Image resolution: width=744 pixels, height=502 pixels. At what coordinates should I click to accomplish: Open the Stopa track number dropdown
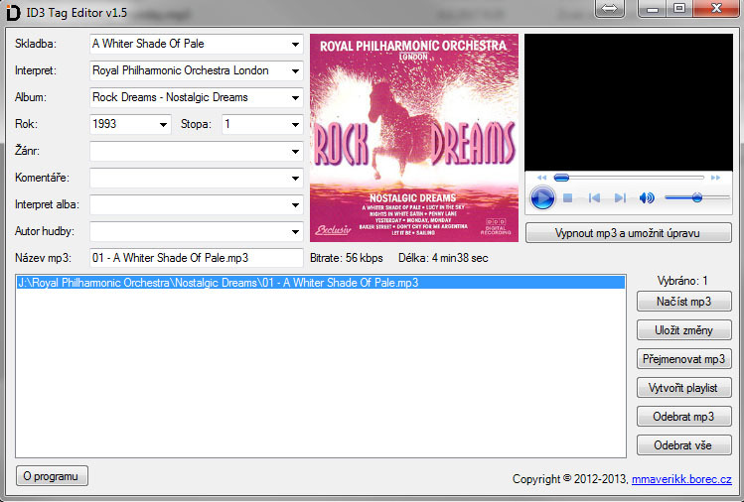coord(295,125)
